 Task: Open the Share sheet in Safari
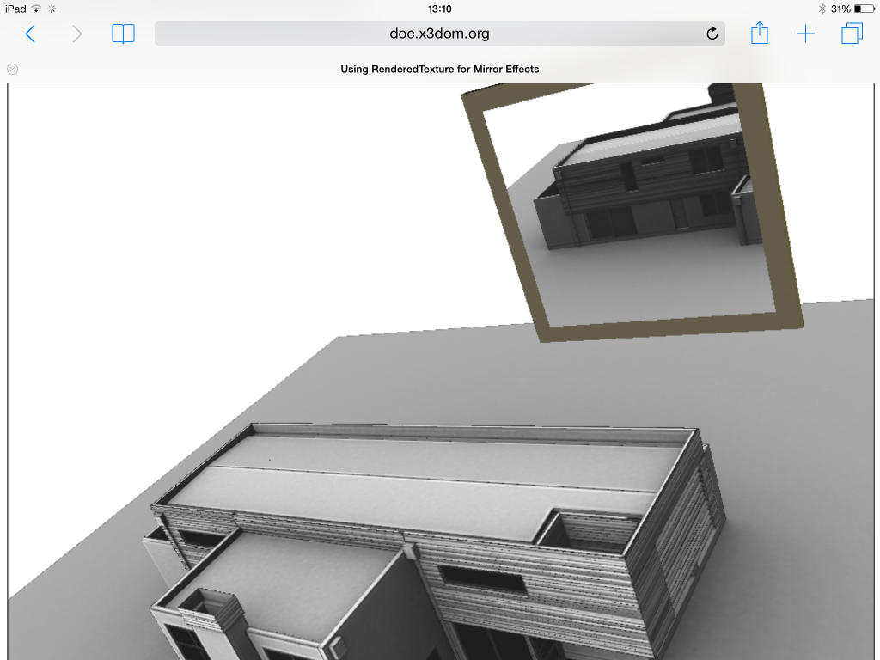pos(759,34)
